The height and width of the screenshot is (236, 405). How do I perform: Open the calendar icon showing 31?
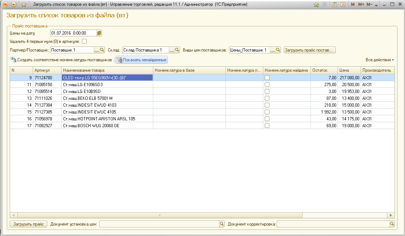pos(343,4)
